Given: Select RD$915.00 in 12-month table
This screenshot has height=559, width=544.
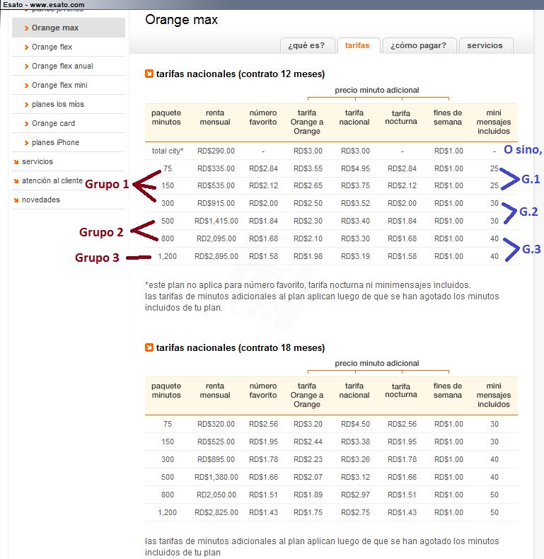Looking at the screenshot, I should coord(216,203).
